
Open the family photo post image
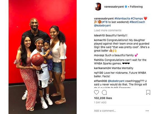coord(43,57)
